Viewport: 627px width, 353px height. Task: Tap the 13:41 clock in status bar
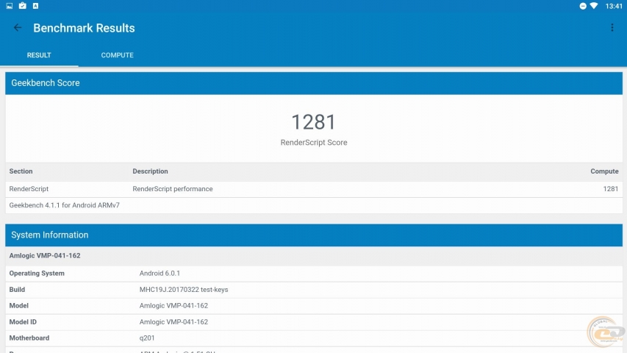click(614, 6)
